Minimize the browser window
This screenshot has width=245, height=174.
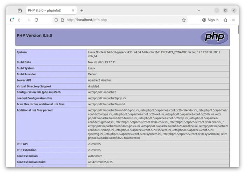click(217, 10)
